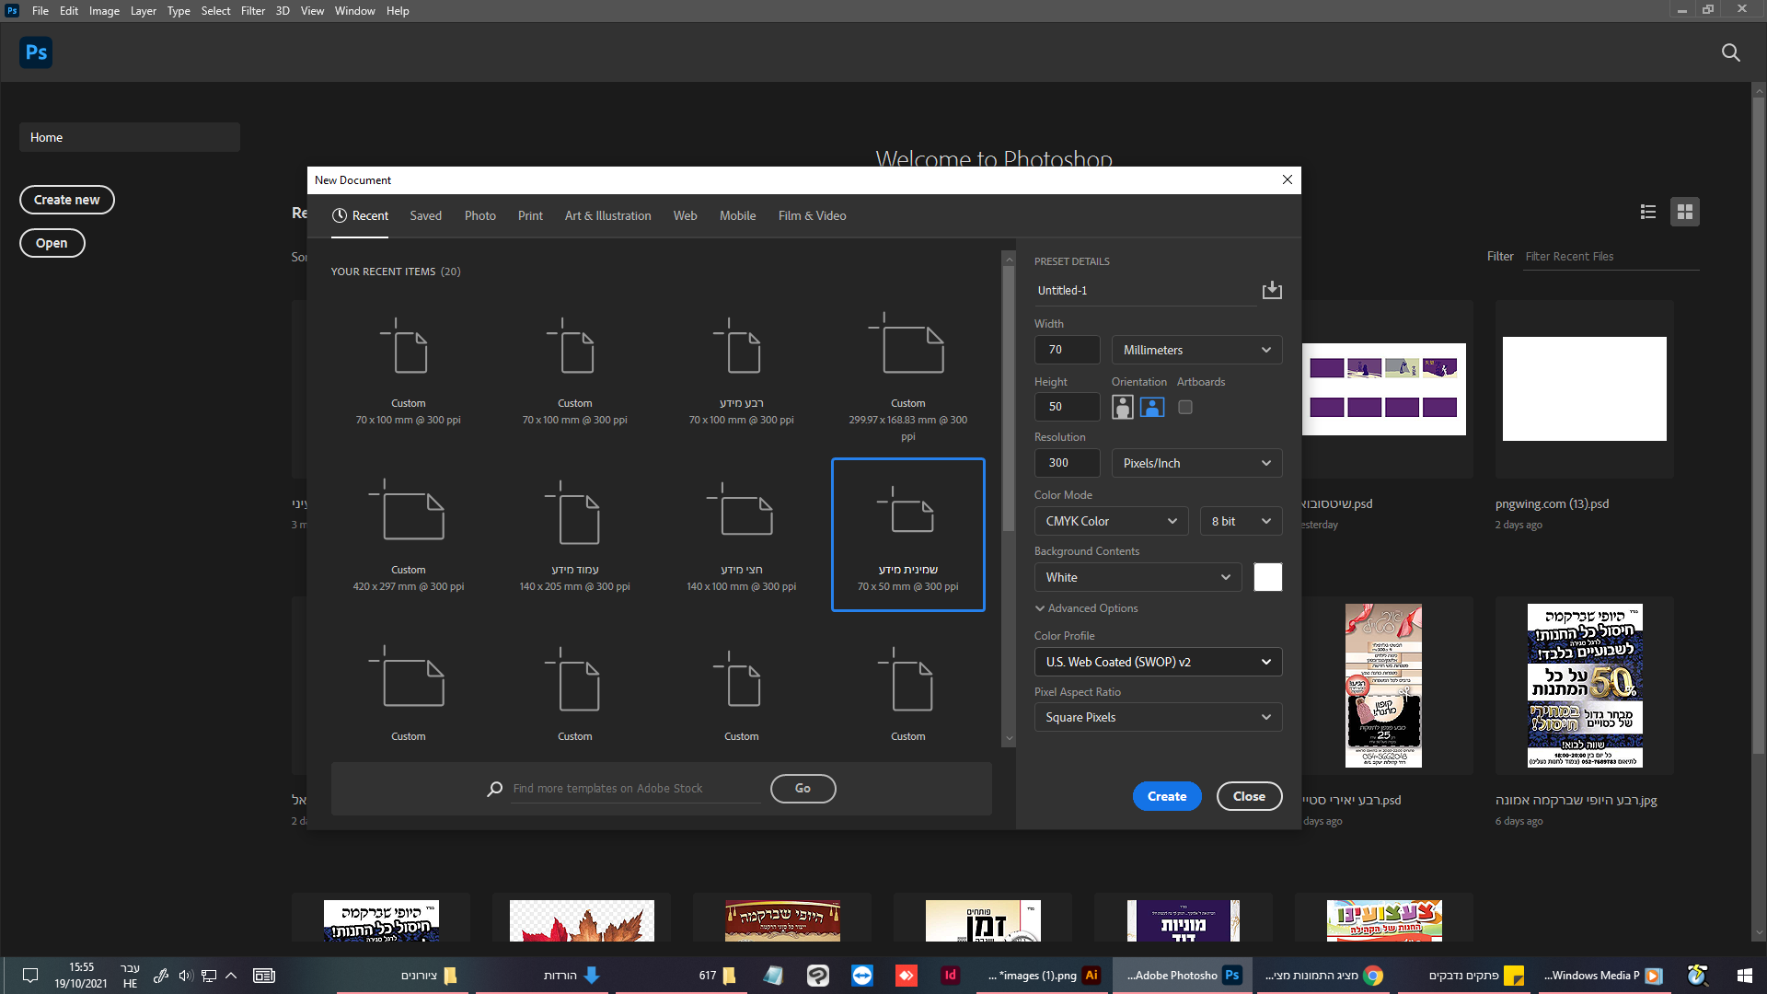The image size is (1767, 994).
Task: Click the white background color swatch
Action: point(1267,577)
